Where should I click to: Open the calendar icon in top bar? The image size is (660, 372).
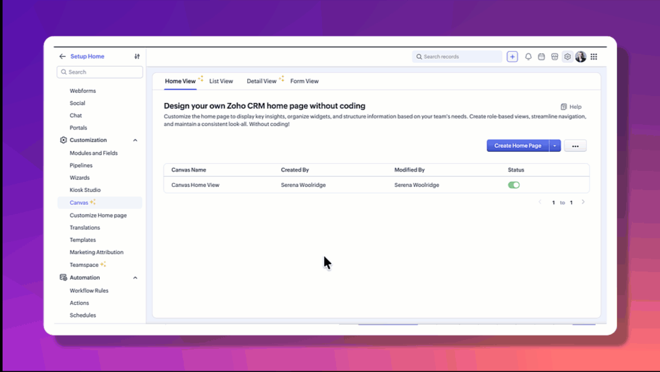coord(542,56)
